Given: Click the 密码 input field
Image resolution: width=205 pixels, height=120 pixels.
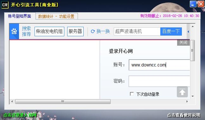Looking at the screenshot, I should click(x=159, y=81).
